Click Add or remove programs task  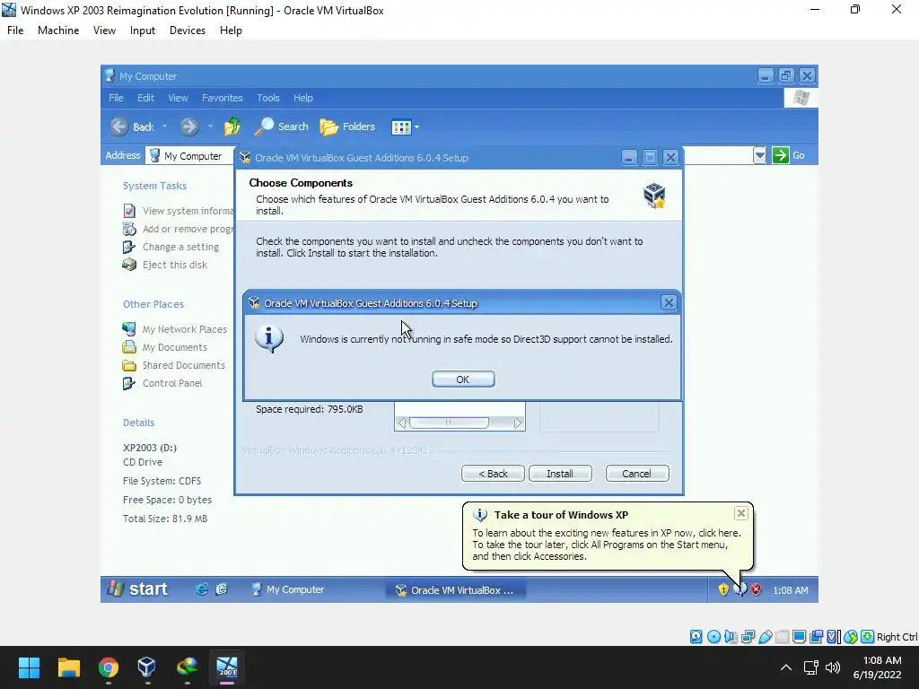(x=179, y=229)
